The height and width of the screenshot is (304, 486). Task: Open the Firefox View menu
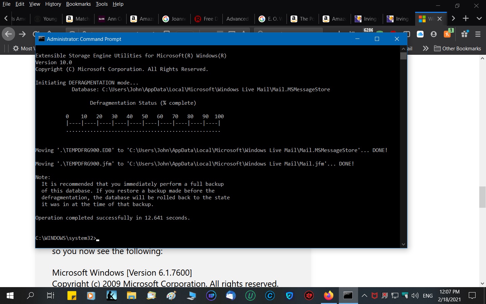(35, 4)
